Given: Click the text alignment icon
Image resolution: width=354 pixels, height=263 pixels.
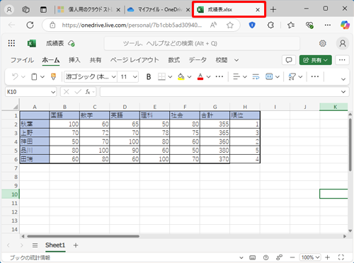Looking at the screenshot, I should 236,76.
